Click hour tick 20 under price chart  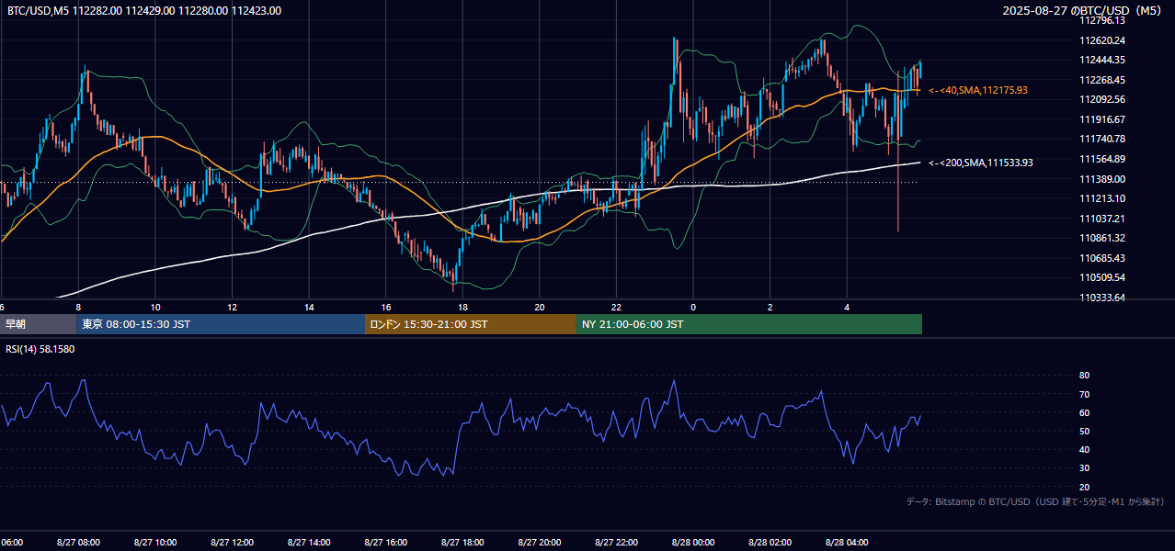point(540,307)
